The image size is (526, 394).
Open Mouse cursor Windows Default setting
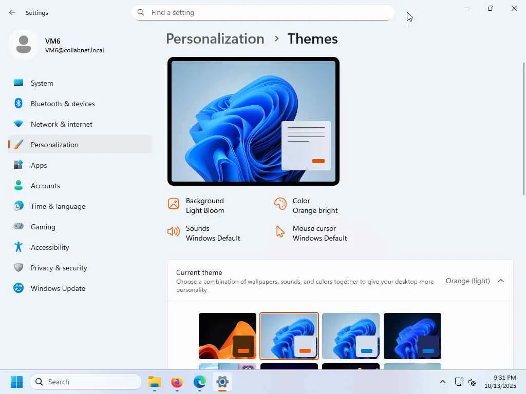[311, 233]
